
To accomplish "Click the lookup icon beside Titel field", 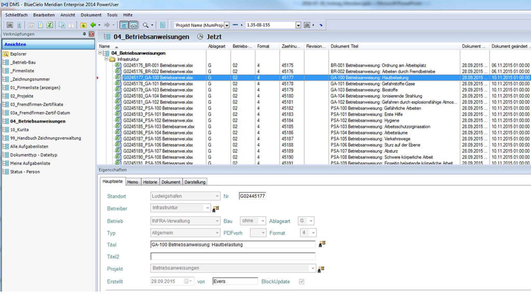I will coord(322,244).
